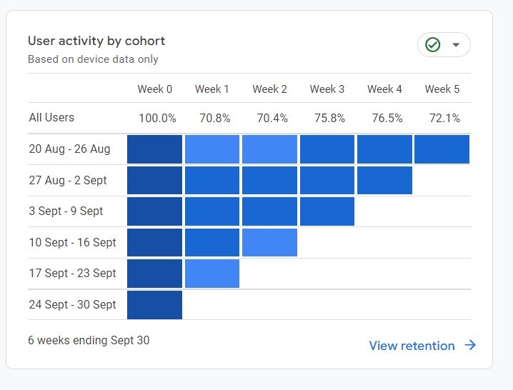
Task: Click the arrow icon next to View retention
Action: (470, 345)
